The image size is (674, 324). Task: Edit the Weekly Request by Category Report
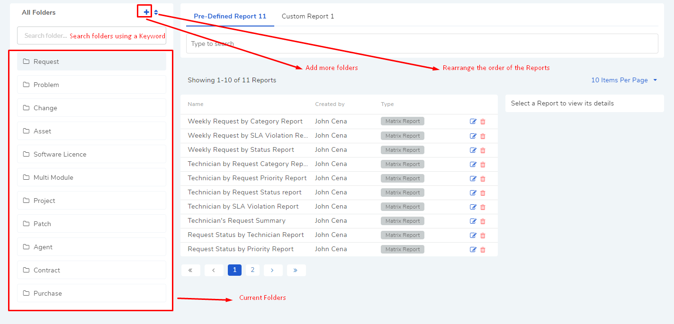(473, 122)
